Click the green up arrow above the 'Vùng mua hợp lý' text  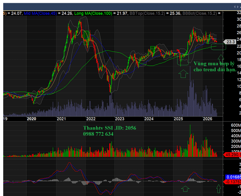coord(221,58)
